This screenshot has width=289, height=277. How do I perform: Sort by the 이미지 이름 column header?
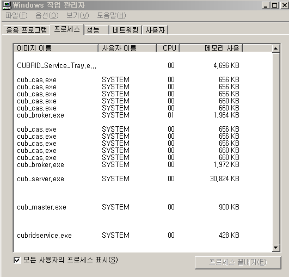coord(56,48)
